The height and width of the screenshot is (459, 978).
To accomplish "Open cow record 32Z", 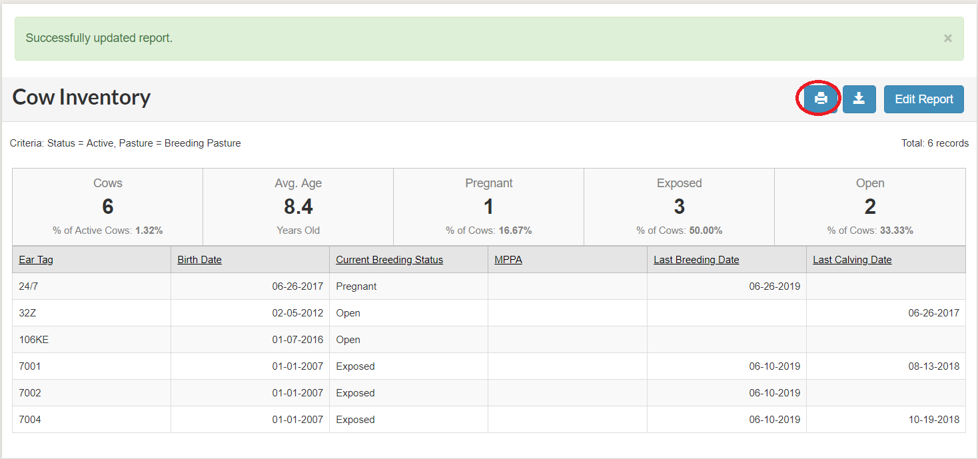I will pyautogui.click(x=25, y=312).
